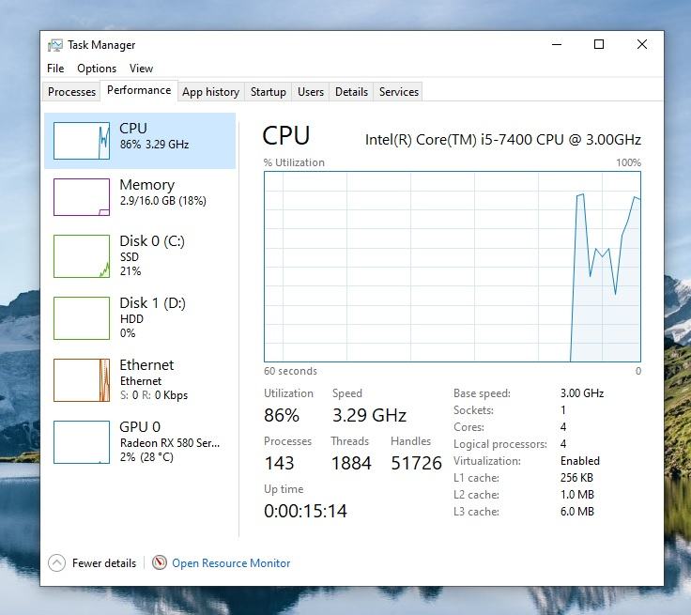This screenshot has height=615, width=691.
Task: Select the Disk 0 (C:) mini graph
Action: click(x=82, y=256)
